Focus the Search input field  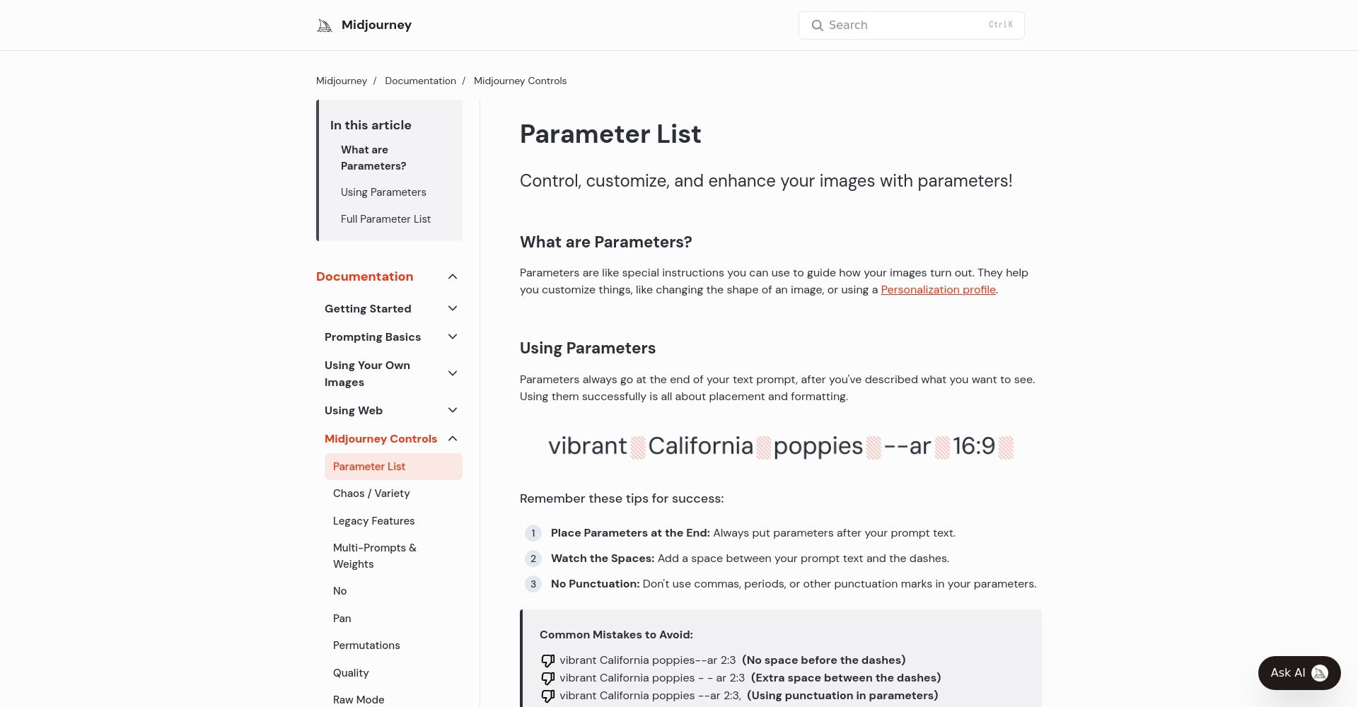pyautogui.click(x=911, y=25)
